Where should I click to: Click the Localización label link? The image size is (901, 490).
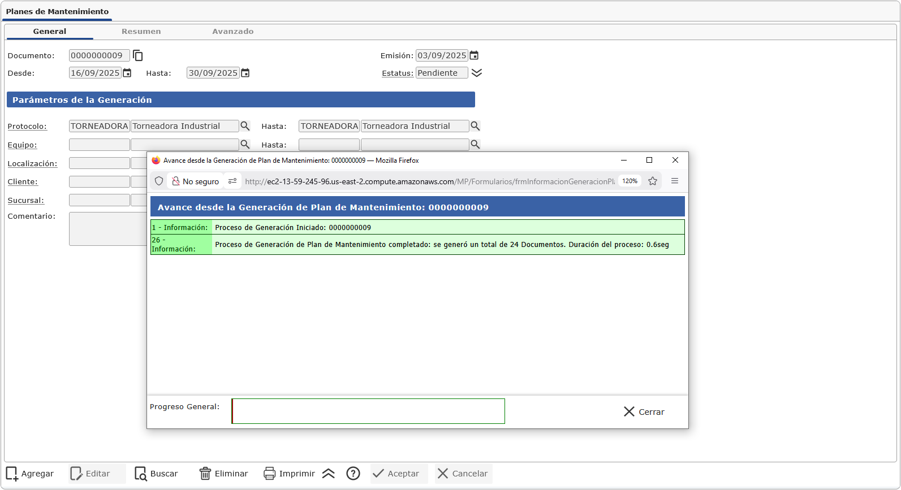pyautogui.click(x=32, y=164)
